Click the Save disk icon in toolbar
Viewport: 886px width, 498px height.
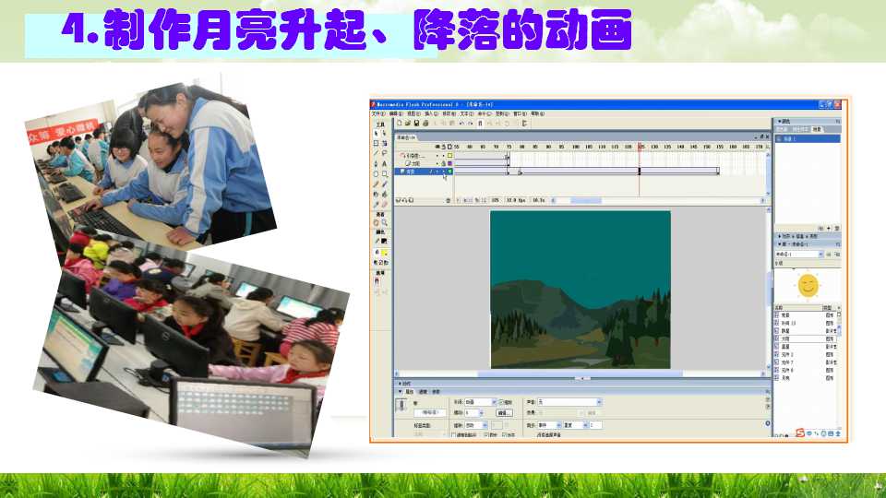(416, 123)
